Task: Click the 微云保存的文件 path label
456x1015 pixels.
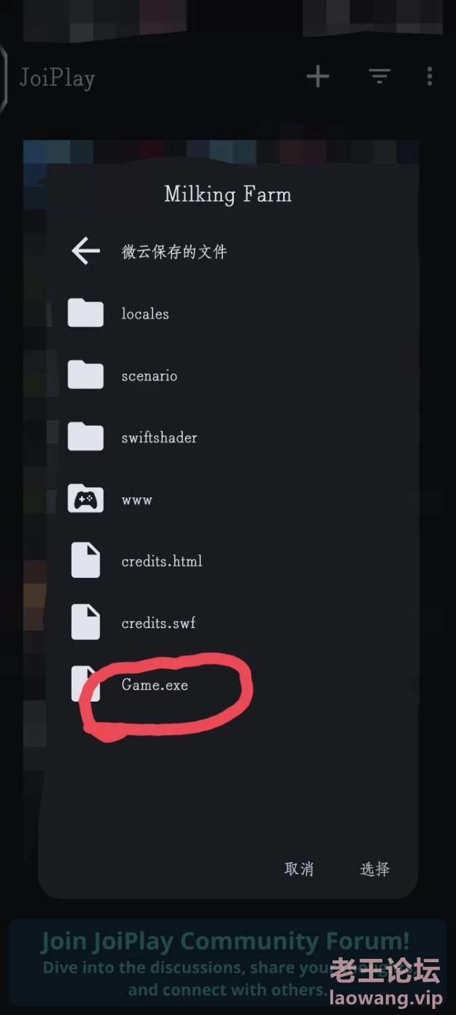Action: click(x=174, y=252)
